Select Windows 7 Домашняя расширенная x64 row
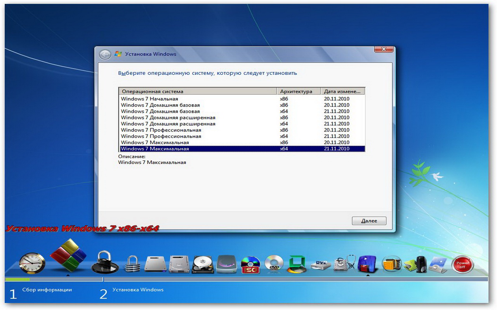This screenshot has width=497, height=310. (x=242, y=124)
